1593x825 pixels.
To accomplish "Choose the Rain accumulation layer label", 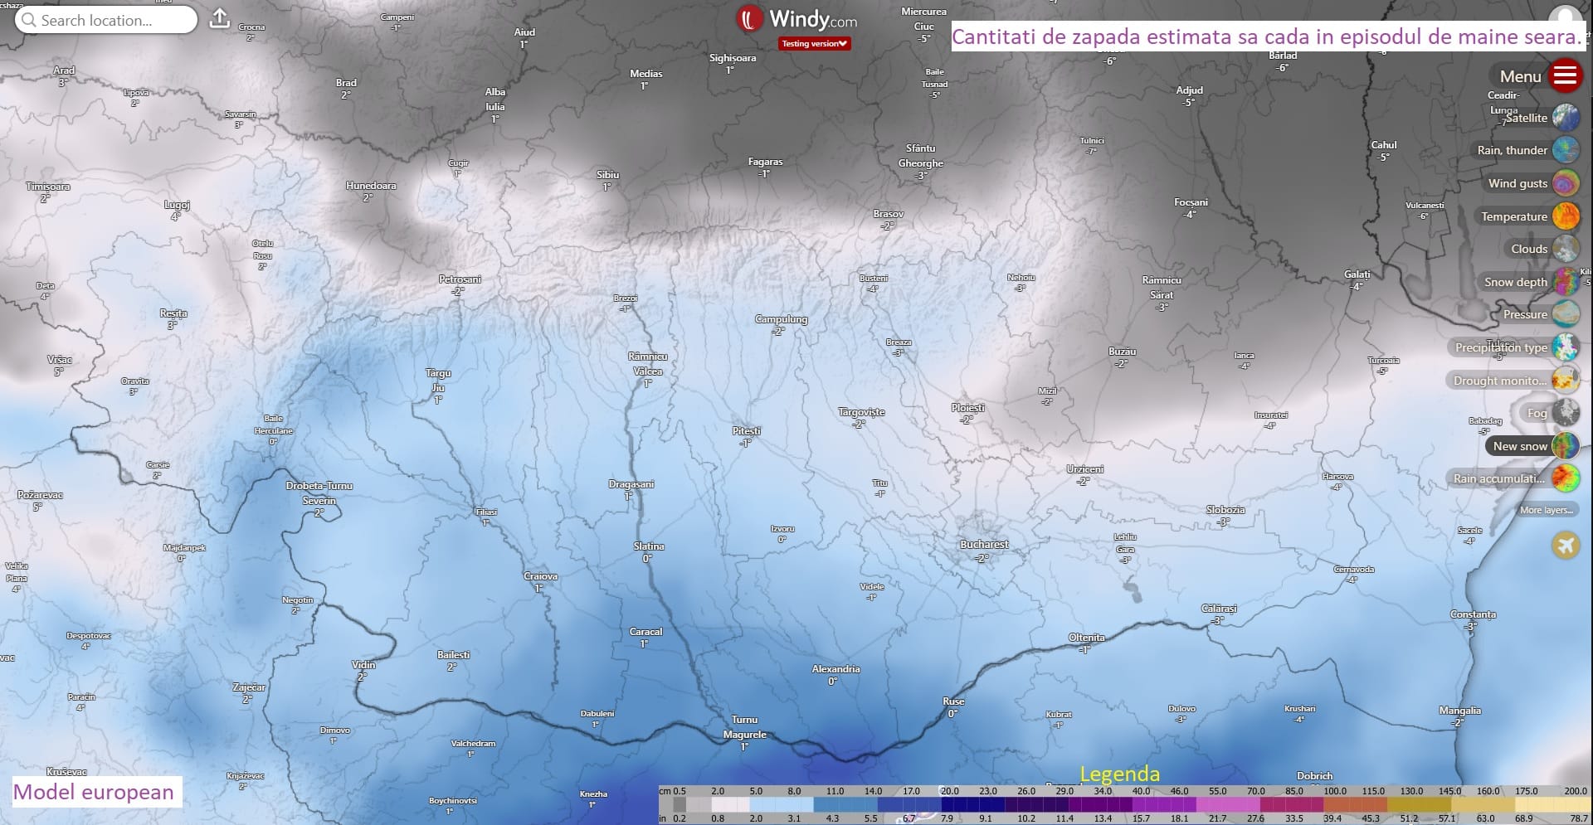I will click(x=1498, y=478).
